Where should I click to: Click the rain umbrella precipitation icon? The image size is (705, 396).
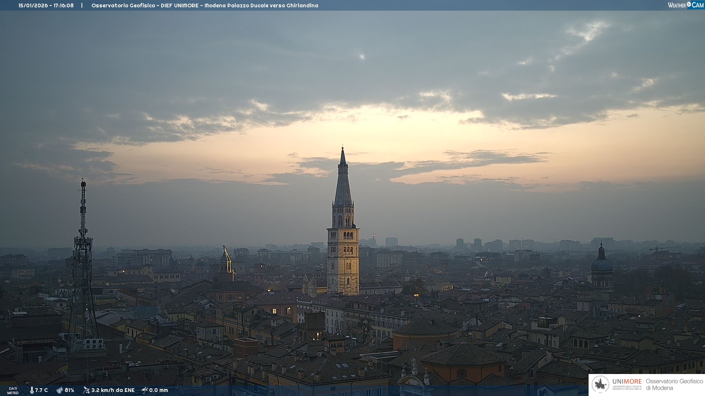145,390
